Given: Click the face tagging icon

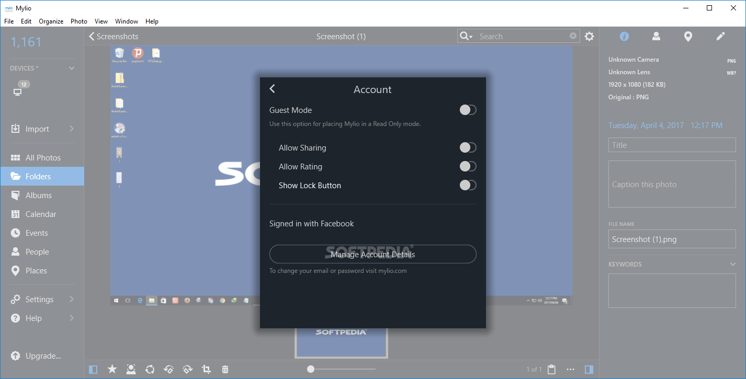Looking at the screenshot, I should pos(131,370).
